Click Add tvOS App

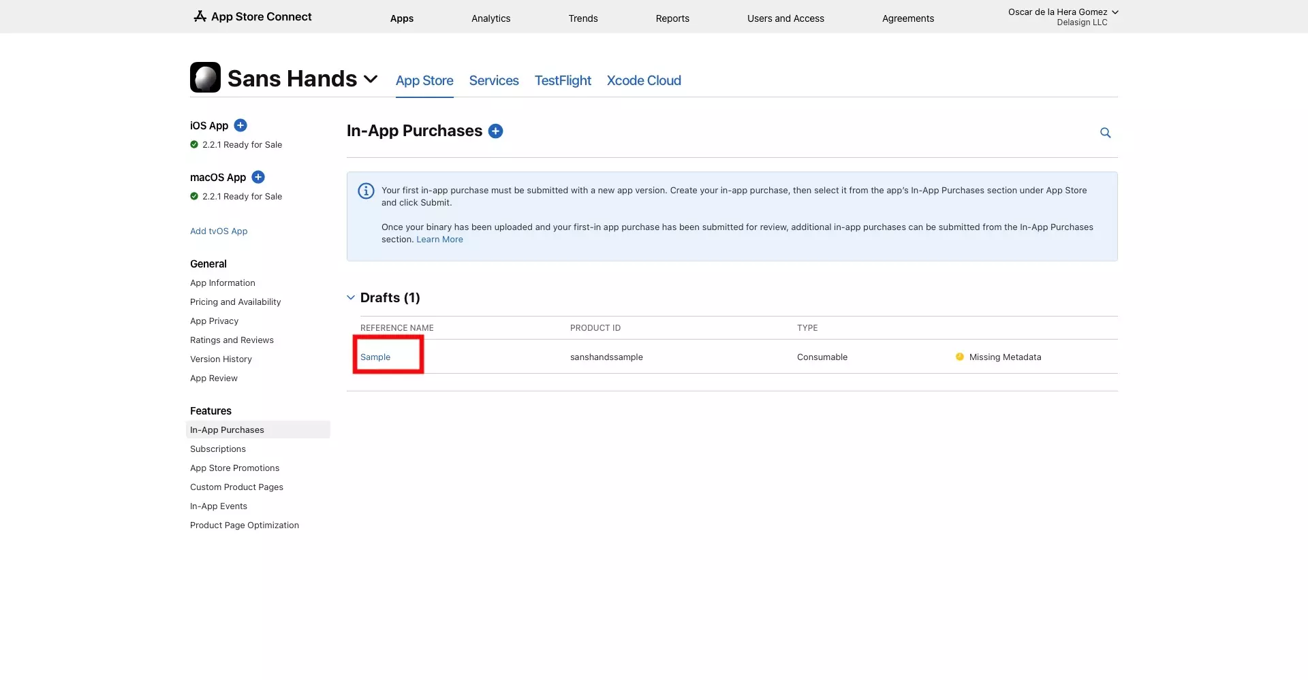pos(219,231)
